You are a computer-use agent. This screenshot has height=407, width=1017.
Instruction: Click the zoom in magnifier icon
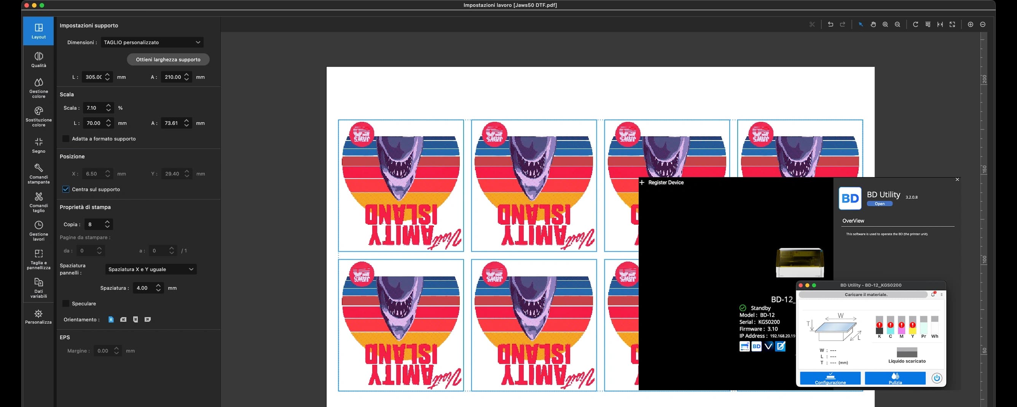885,24
